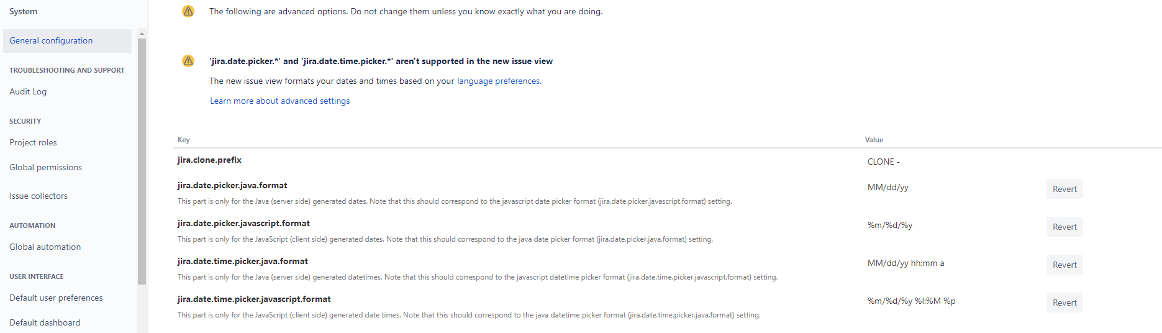Revert jira.date.picker.javascript.format value
Screen dimensions: 1162x333
(1064, 227)
